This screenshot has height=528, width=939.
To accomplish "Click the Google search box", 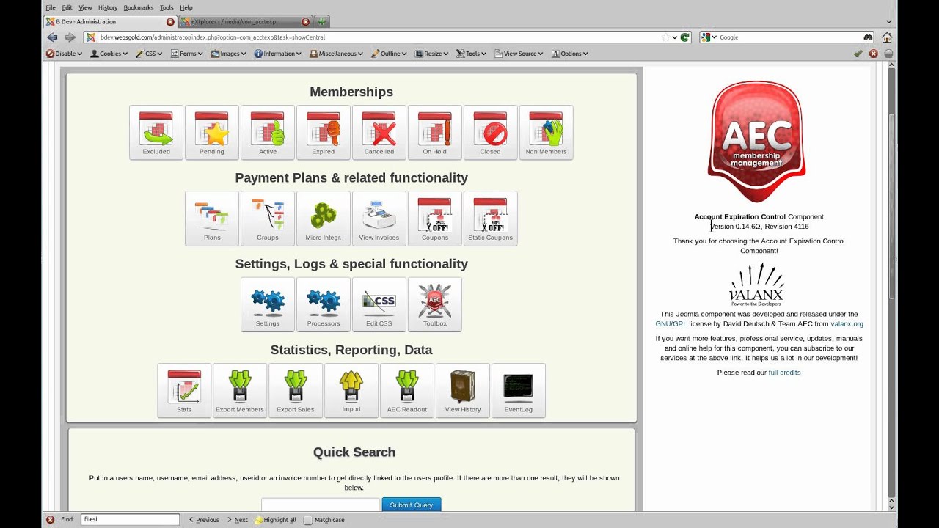I will point(787,37).
